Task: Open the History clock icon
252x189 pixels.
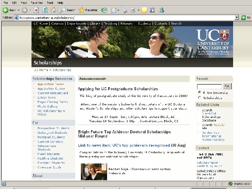Action: point(104,10)
